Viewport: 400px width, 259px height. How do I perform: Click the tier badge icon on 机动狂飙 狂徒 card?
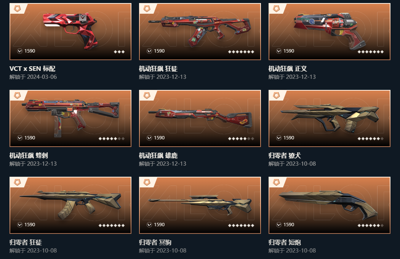(x=147, y=9)
